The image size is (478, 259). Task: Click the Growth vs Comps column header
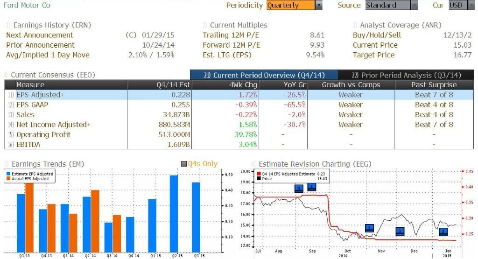click(x=351, y=85)
